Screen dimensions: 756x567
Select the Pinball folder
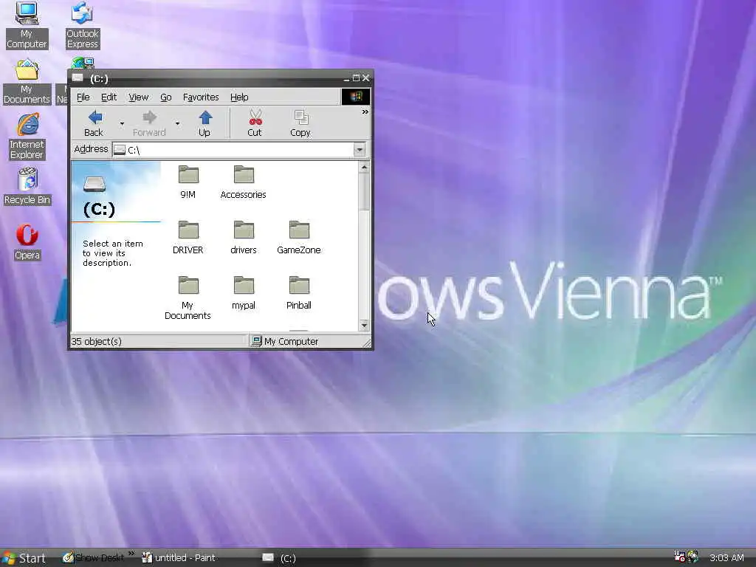click(299, 293)
